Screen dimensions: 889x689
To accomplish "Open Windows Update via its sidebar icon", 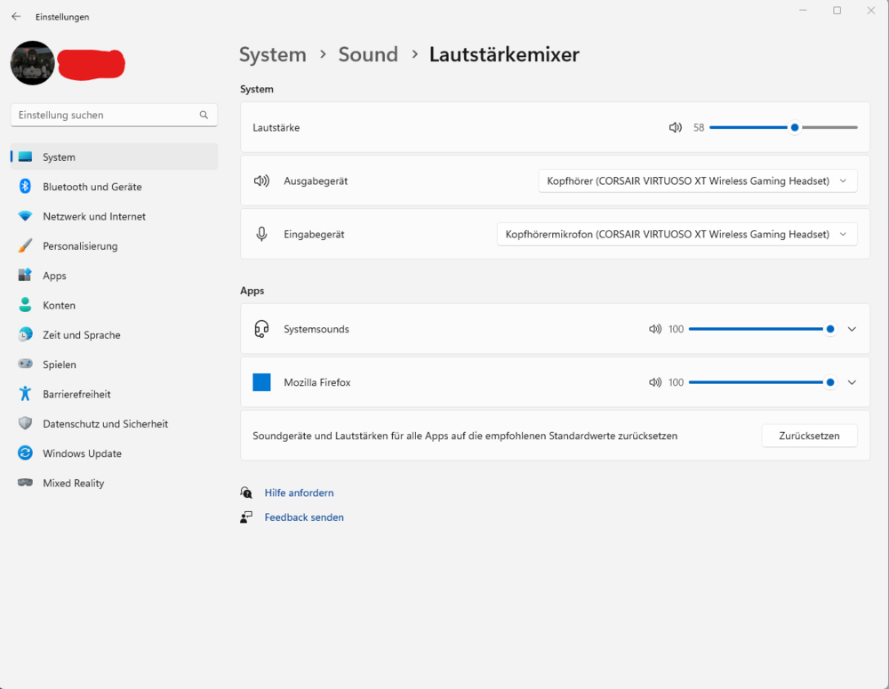I will (24, 453).
